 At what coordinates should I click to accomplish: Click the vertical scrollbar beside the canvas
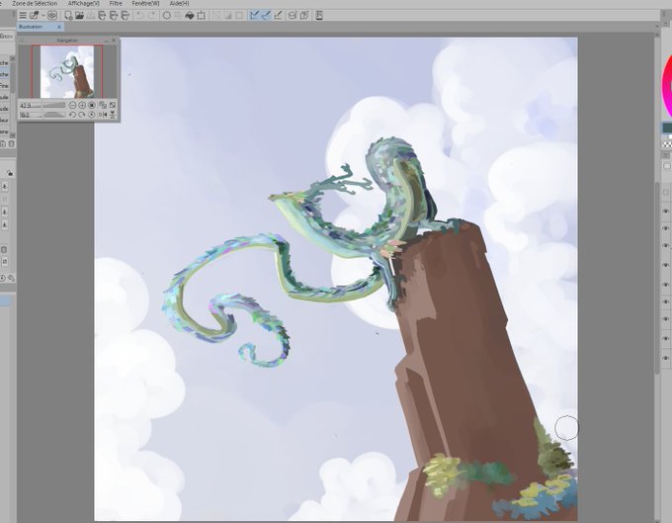(x=658, y=278)
